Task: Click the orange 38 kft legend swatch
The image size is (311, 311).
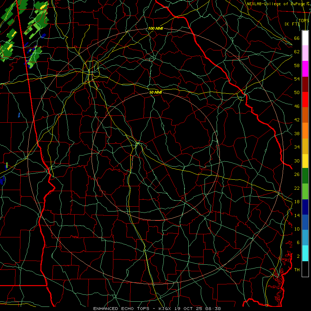Action: 305,131
